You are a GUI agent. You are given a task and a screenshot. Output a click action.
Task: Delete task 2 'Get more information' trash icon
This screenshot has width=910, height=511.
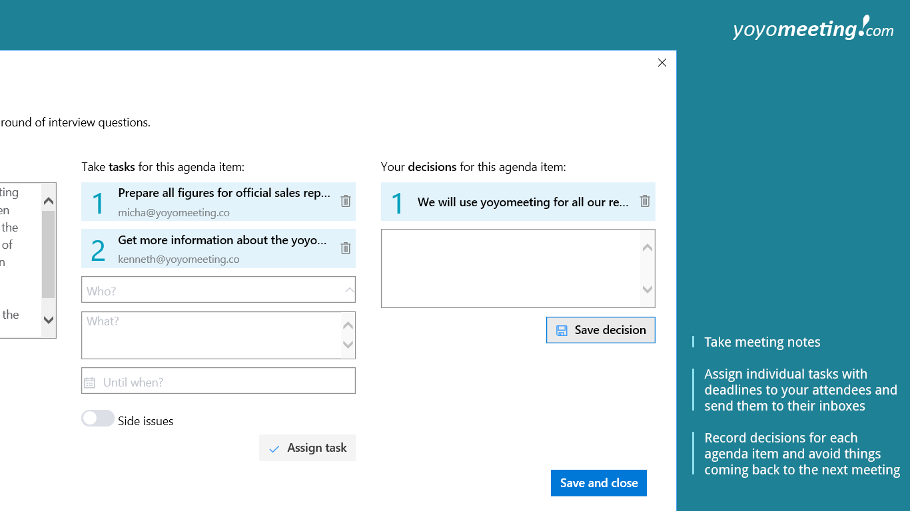point(346,248)
